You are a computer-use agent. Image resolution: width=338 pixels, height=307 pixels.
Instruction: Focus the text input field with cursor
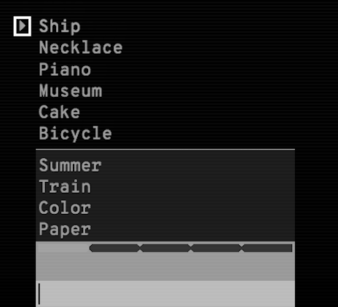coord(165,294)
